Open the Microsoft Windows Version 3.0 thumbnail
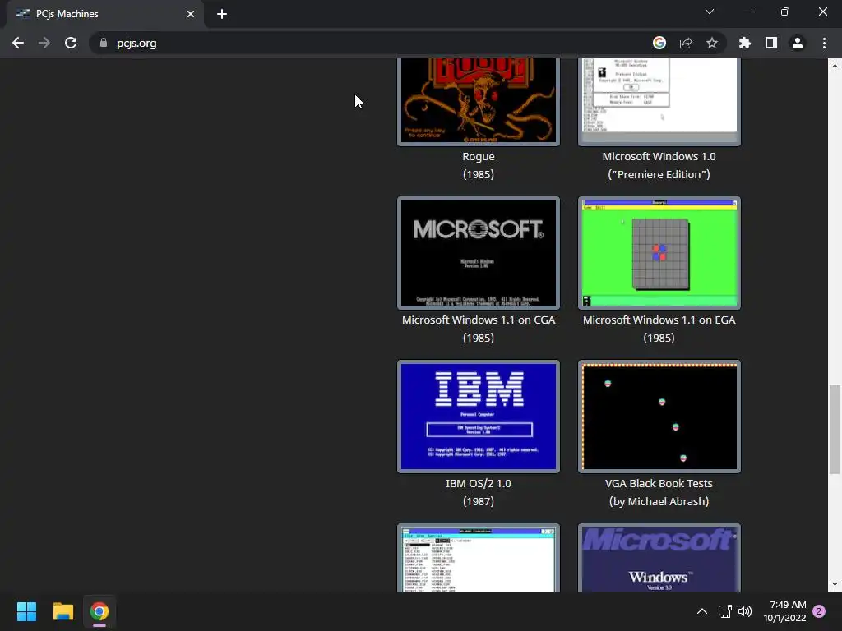Image resolution: width=842 pixels, height=631 pixels. [x=659, y=558]
